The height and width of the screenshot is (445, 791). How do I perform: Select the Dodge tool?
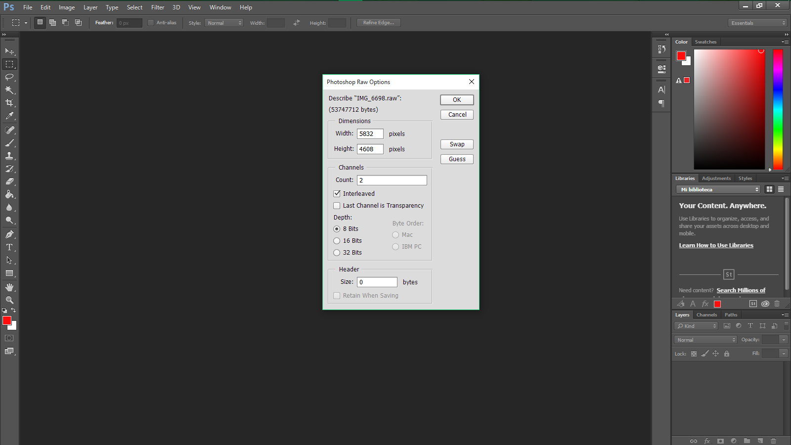click(9, 220)
